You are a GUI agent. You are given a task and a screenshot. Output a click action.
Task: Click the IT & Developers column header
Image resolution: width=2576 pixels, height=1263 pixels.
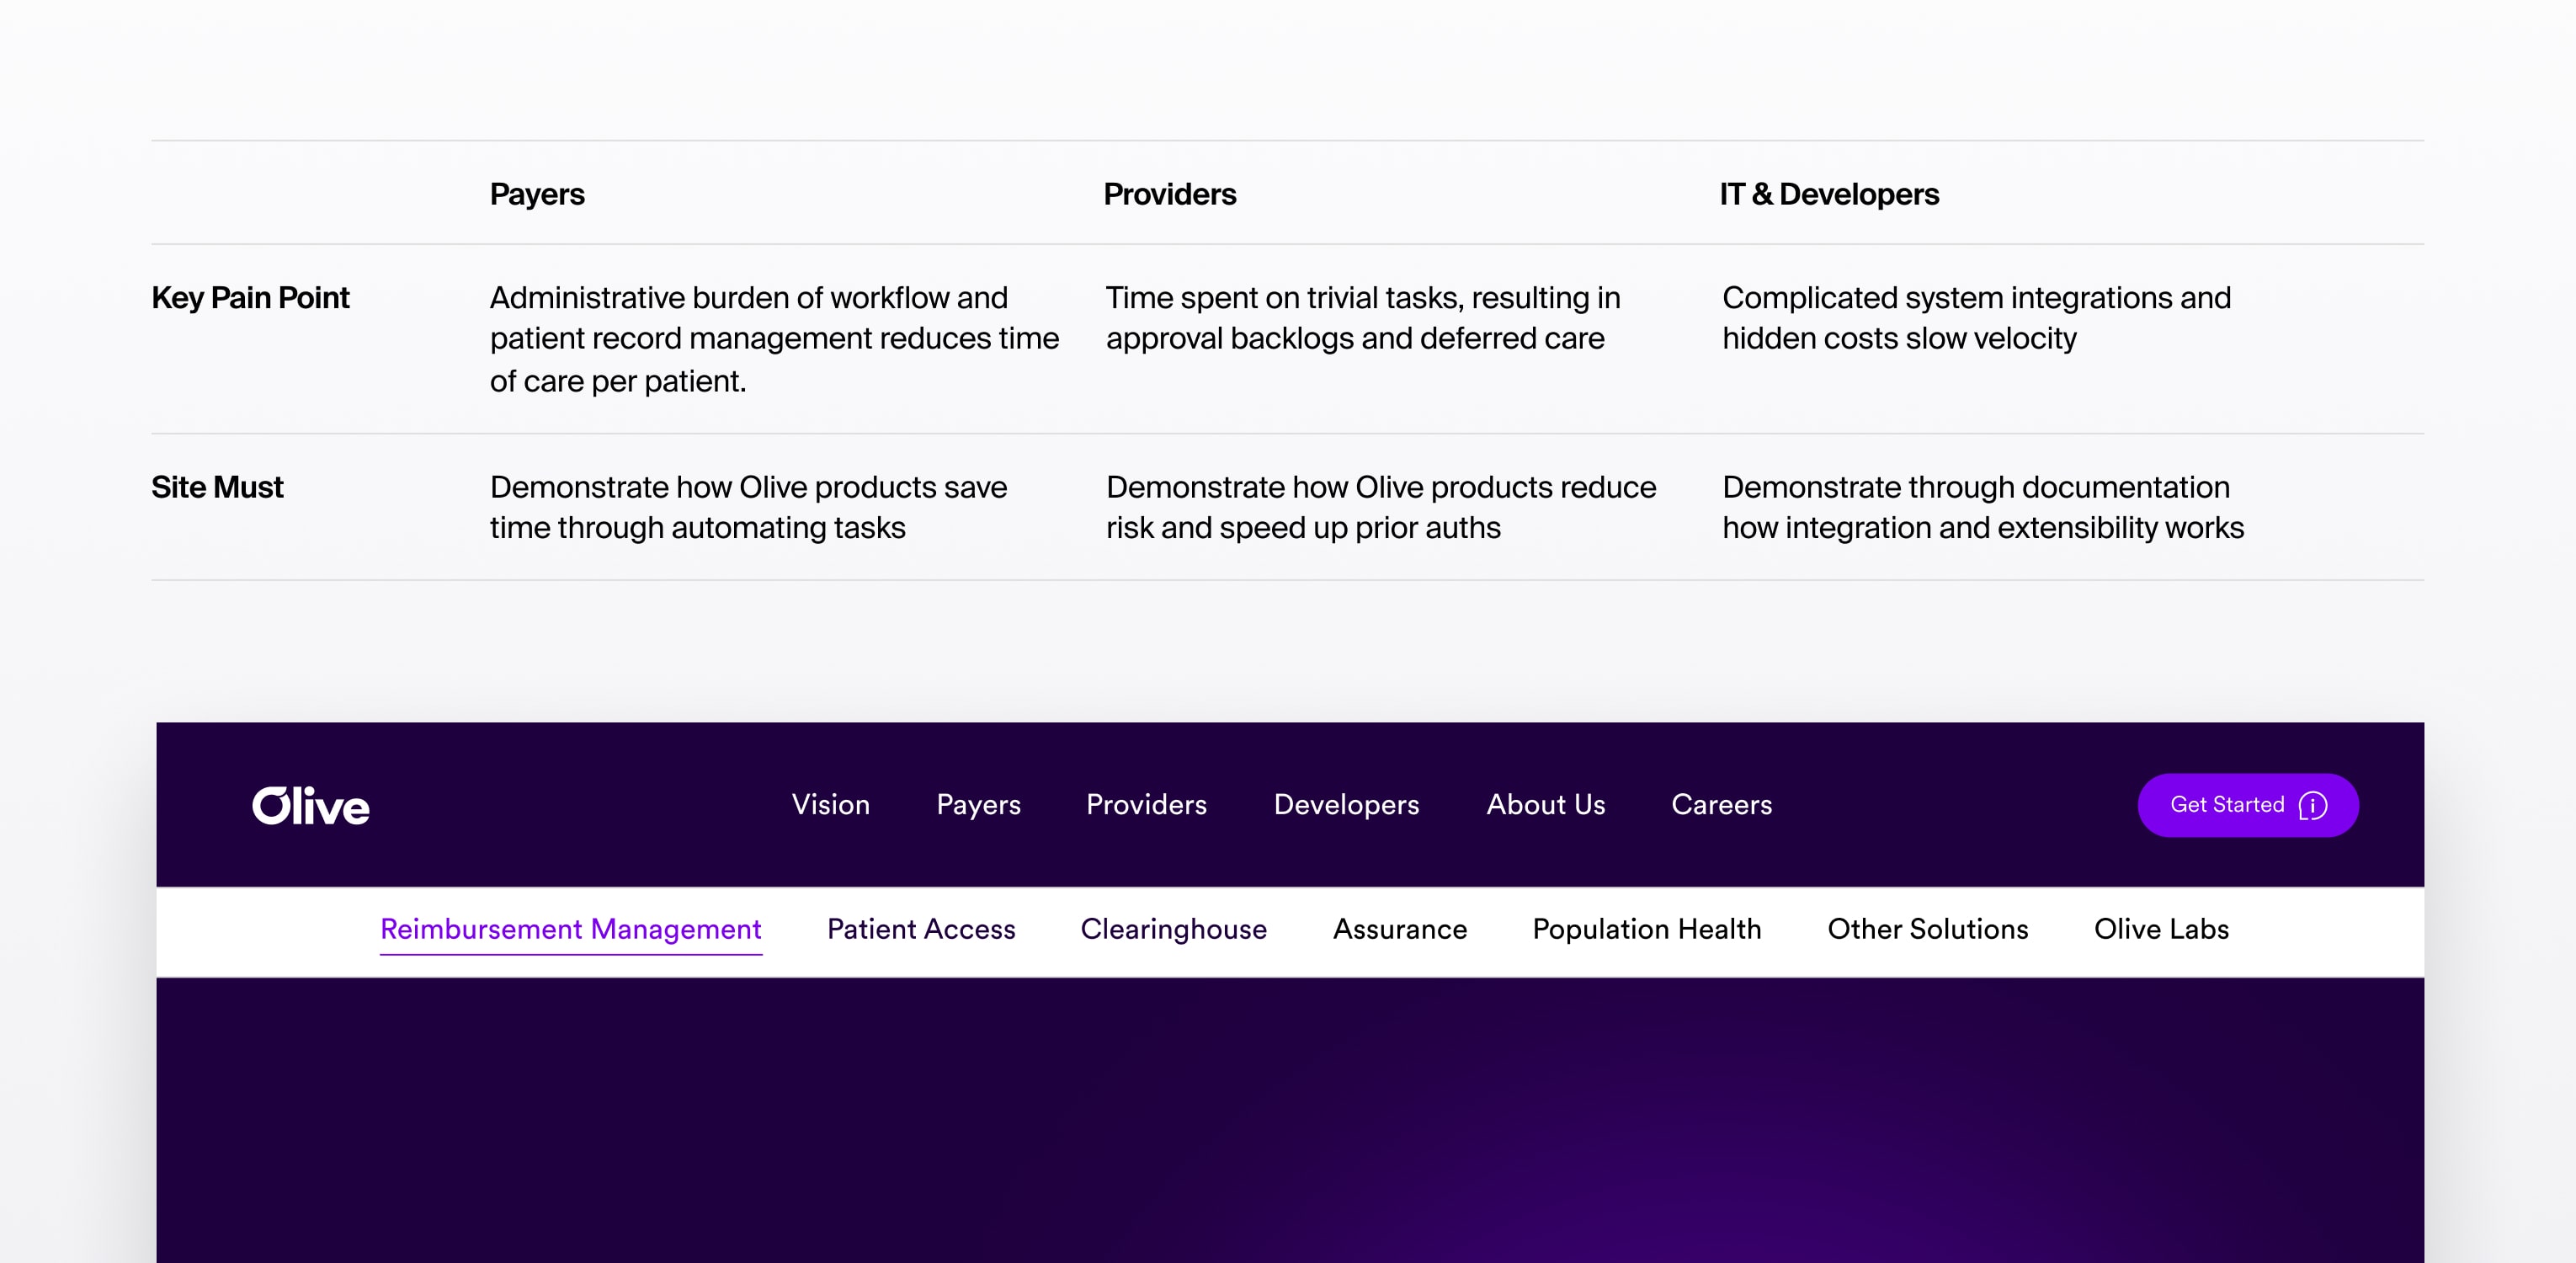pyautogui.click(x=1830, y=194)
